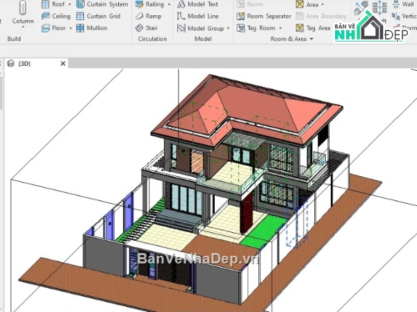Click the Room tool icon

pyautogui.click(x=240, y=4)
